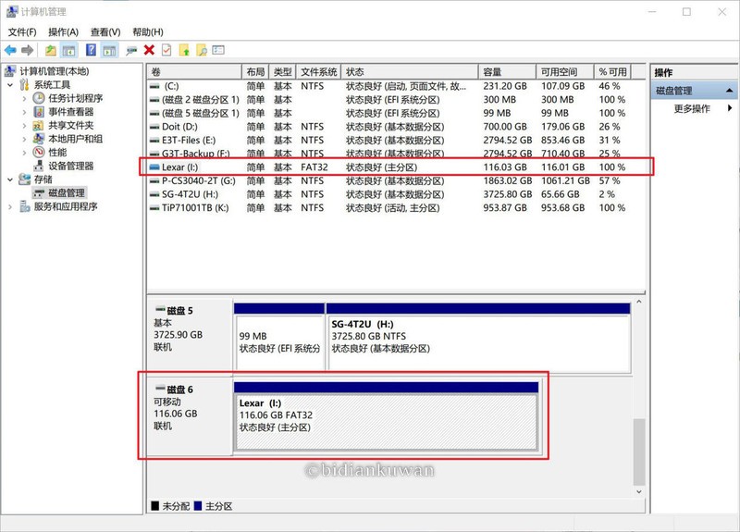
Task: Select the 磁盘 6 removable disk label
Action: (x=190, y=415)
